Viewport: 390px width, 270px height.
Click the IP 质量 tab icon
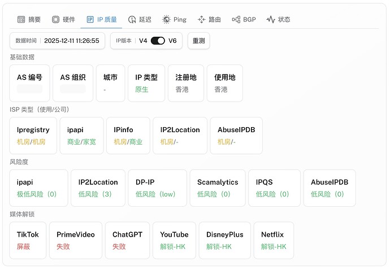point(90,19)
